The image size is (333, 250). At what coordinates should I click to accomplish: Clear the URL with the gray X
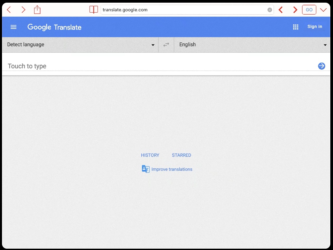270,10
